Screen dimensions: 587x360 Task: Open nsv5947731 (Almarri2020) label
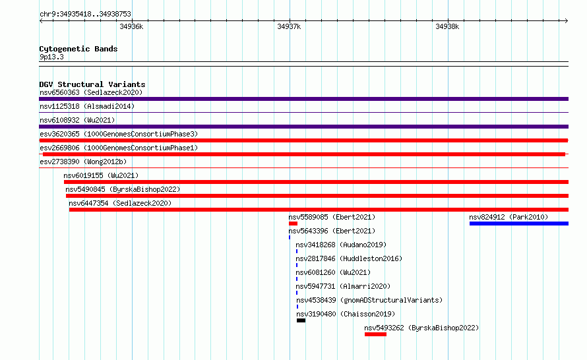pos(343,286)
